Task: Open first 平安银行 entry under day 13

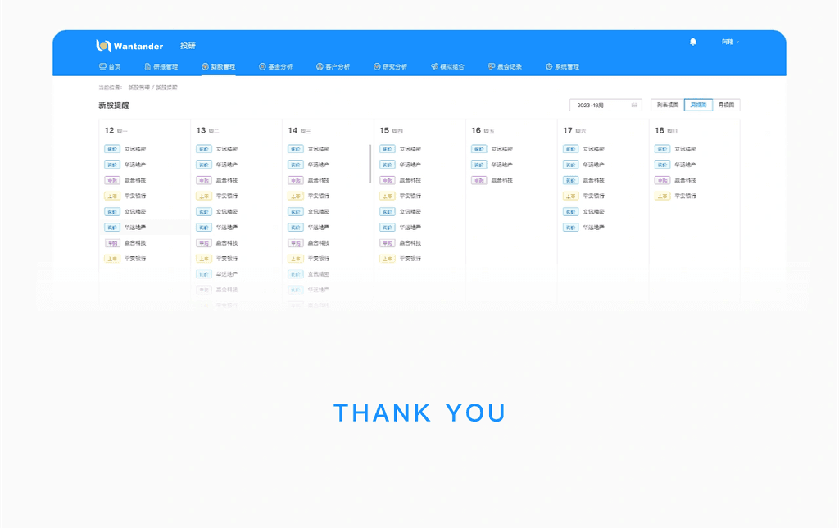Action: tap(227, 196)
